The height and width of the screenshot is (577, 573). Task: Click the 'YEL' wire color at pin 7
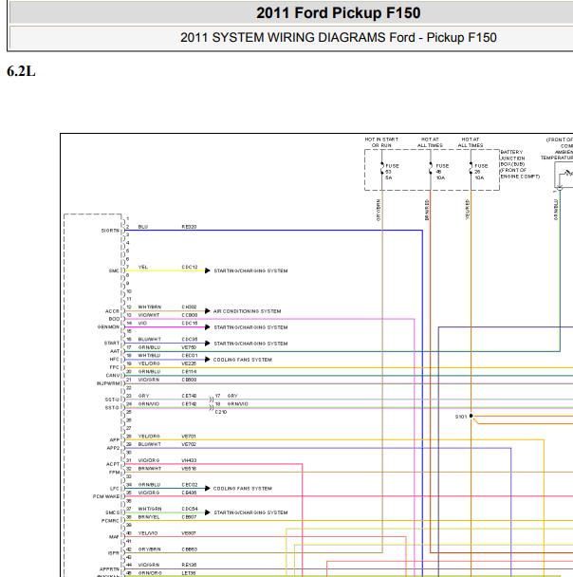point(143,268)
